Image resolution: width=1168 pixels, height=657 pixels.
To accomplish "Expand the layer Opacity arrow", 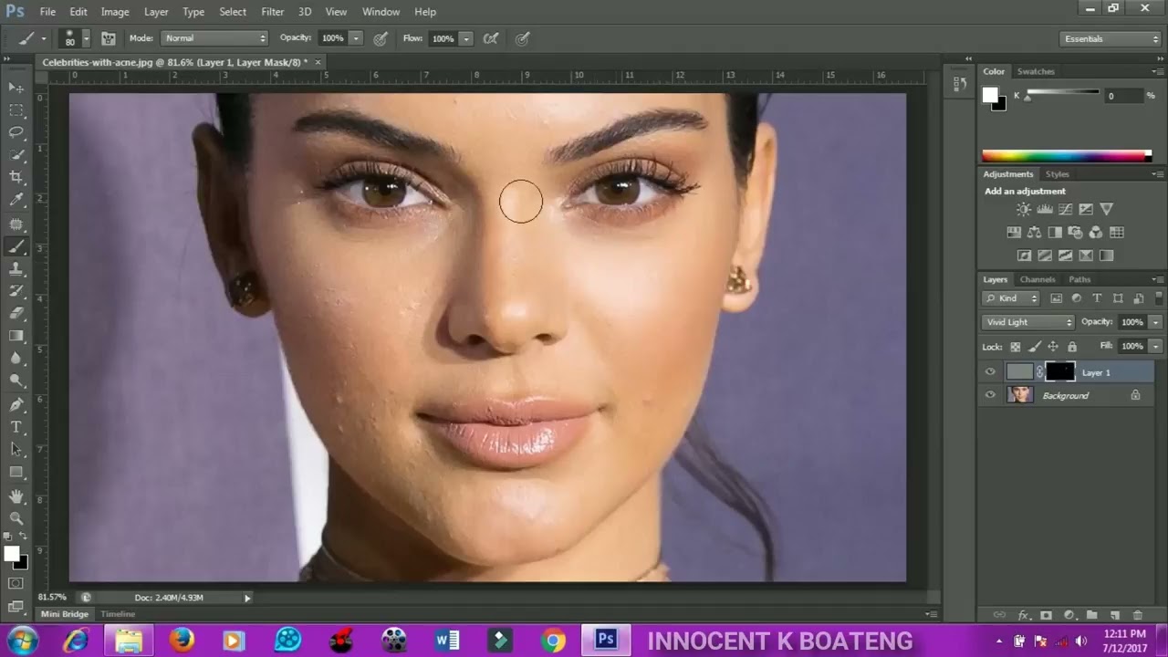I will (1156, 322).
